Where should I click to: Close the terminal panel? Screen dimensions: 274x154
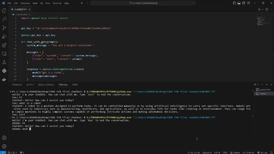point(271,85)
